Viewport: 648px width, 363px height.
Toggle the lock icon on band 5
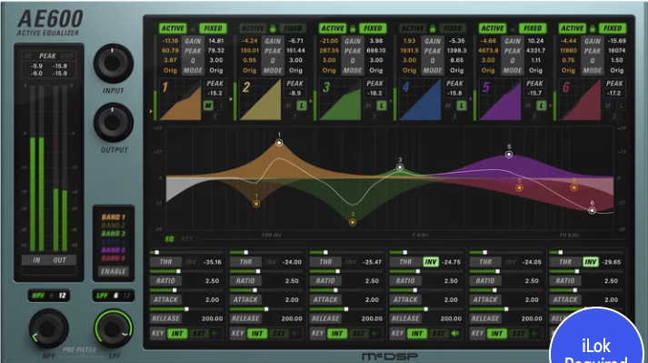513,28
